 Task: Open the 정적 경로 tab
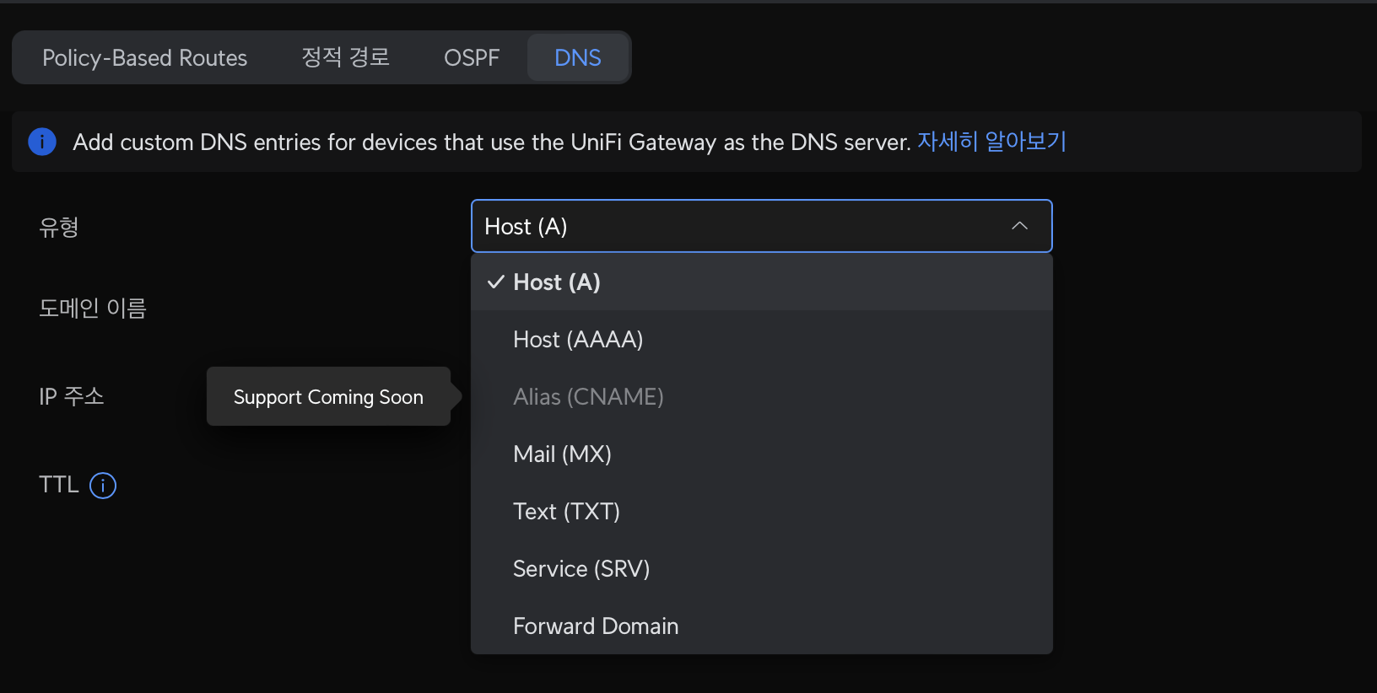coord(346,57)
